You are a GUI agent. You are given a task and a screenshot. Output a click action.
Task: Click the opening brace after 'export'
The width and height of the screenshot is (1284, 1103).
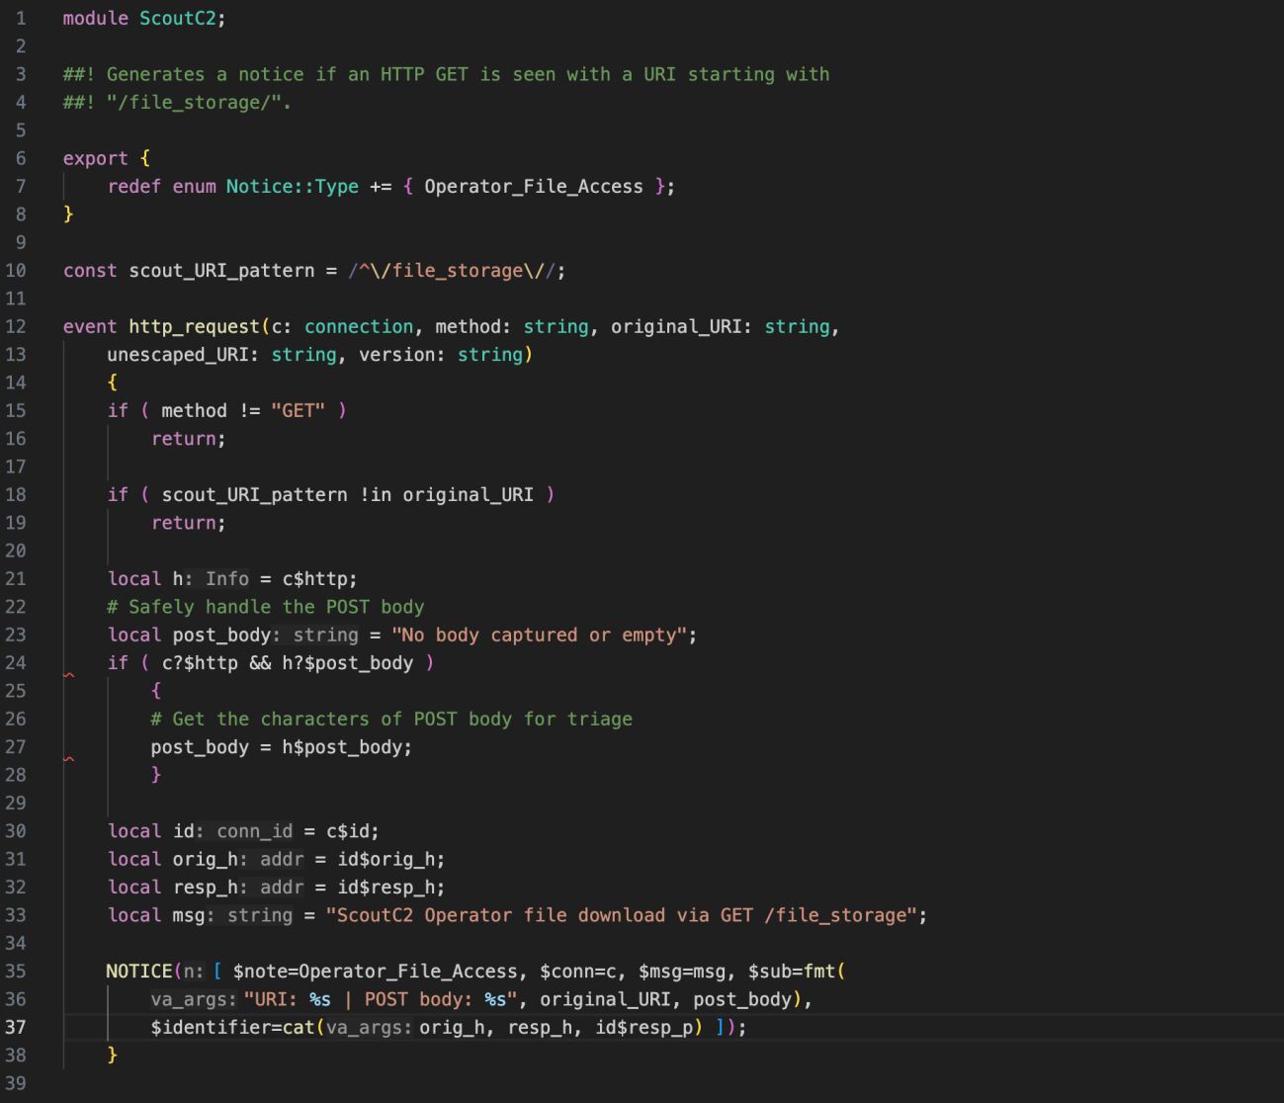click(145, 158)
